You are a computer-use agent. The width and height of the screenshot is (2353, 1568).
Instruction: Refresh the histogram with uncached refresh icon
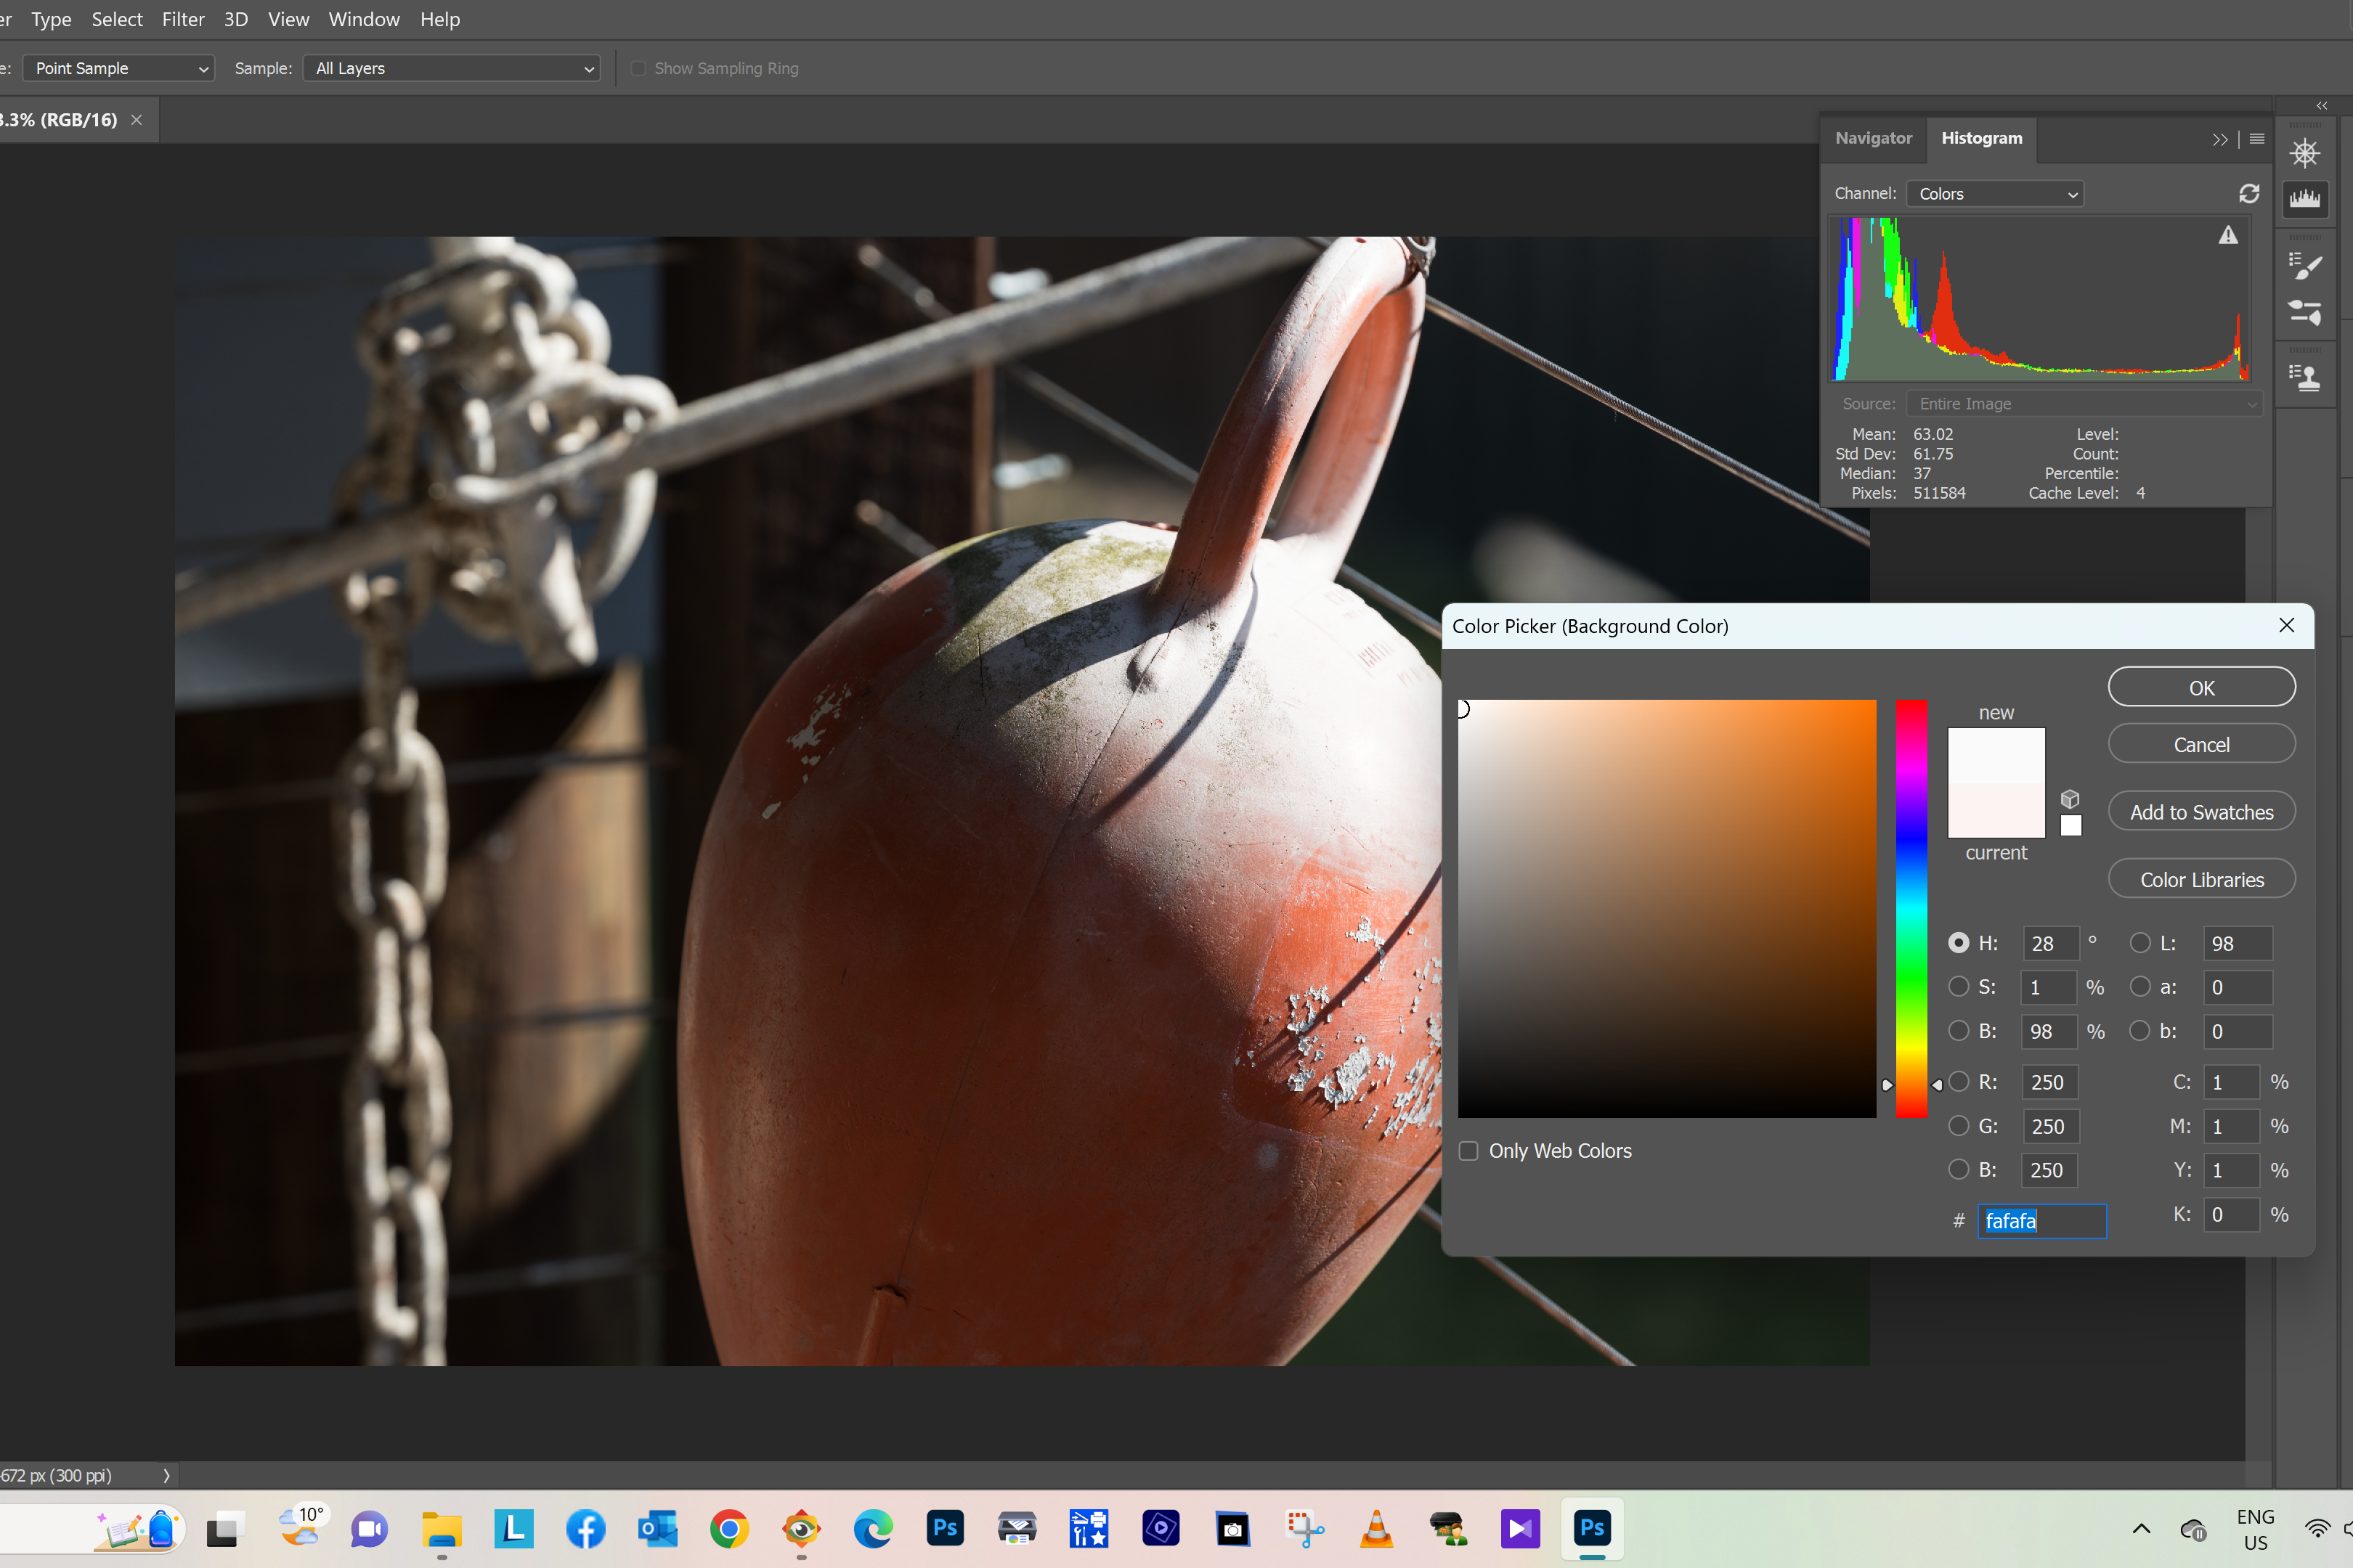[2248, 193]
